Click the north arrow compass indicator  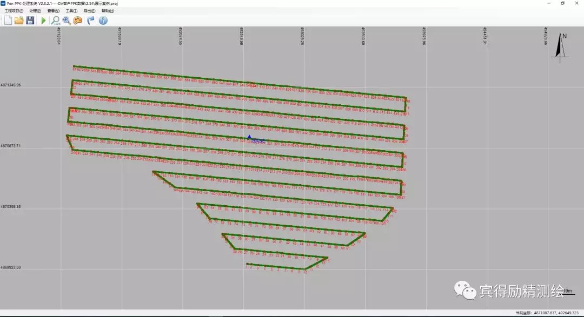coord(563,46)
